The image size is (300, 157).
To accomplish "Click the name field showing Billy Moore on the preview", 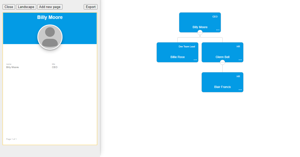I will tap(12, 67).
